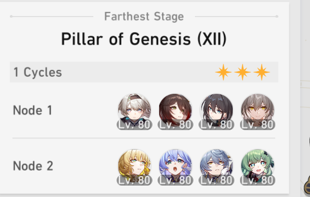
Task: Click the first gold star in the Cycles row
Action: [x=223, y=72]
